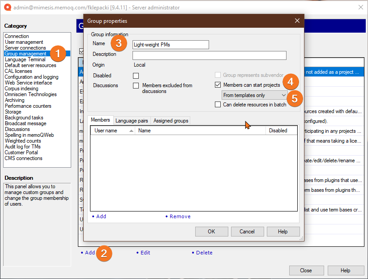Check Members excluded from discussions
368x279 pixels.
(136, 85)
